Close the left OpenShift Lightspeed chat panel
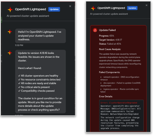155x138 pixels. coord(70,6)
